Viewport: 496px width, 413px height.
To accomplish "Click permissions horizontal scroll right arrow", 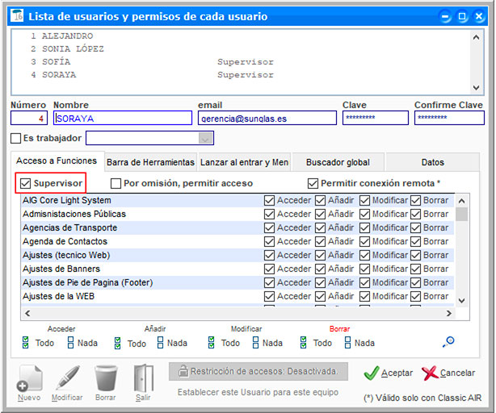I will tap(448, 313).
